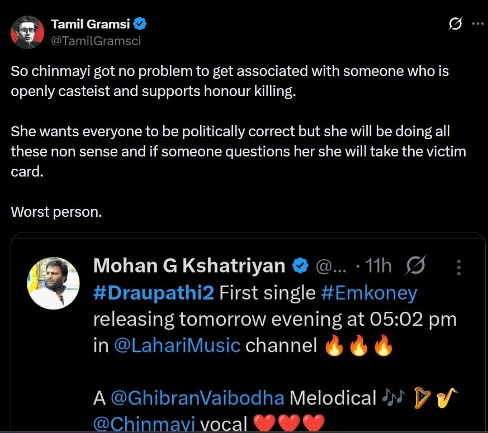Viewport: 488px width, 433px height.
Task: Open Mohan G Kshatriyan's name link
Action: (189, 265)
